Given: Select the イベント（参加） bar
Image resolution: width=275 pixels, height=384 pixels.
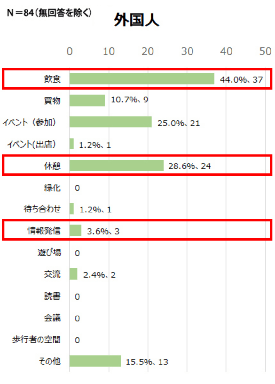Looking at the screenshot, I should [110, 122].
